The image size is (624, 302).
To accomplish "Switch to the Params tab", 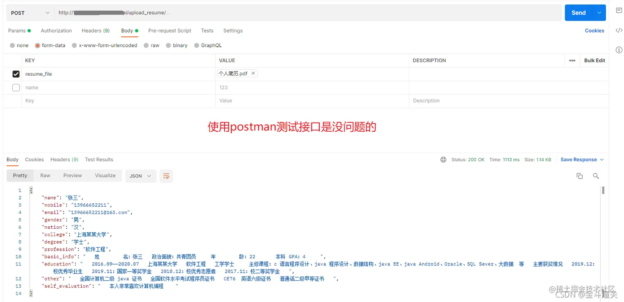I will click(x=19, y=31).
